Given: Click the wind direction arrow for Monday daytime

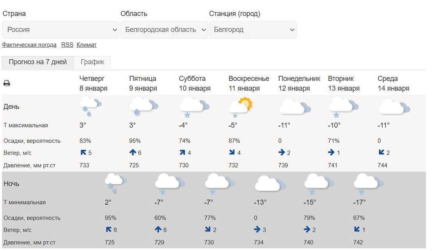Looking at the screenshot, I should 281,153.
